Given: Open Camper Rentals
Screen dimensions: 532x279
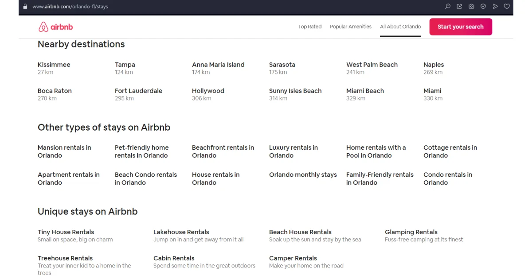Looking at the screenshot, I should pos(306,262).
